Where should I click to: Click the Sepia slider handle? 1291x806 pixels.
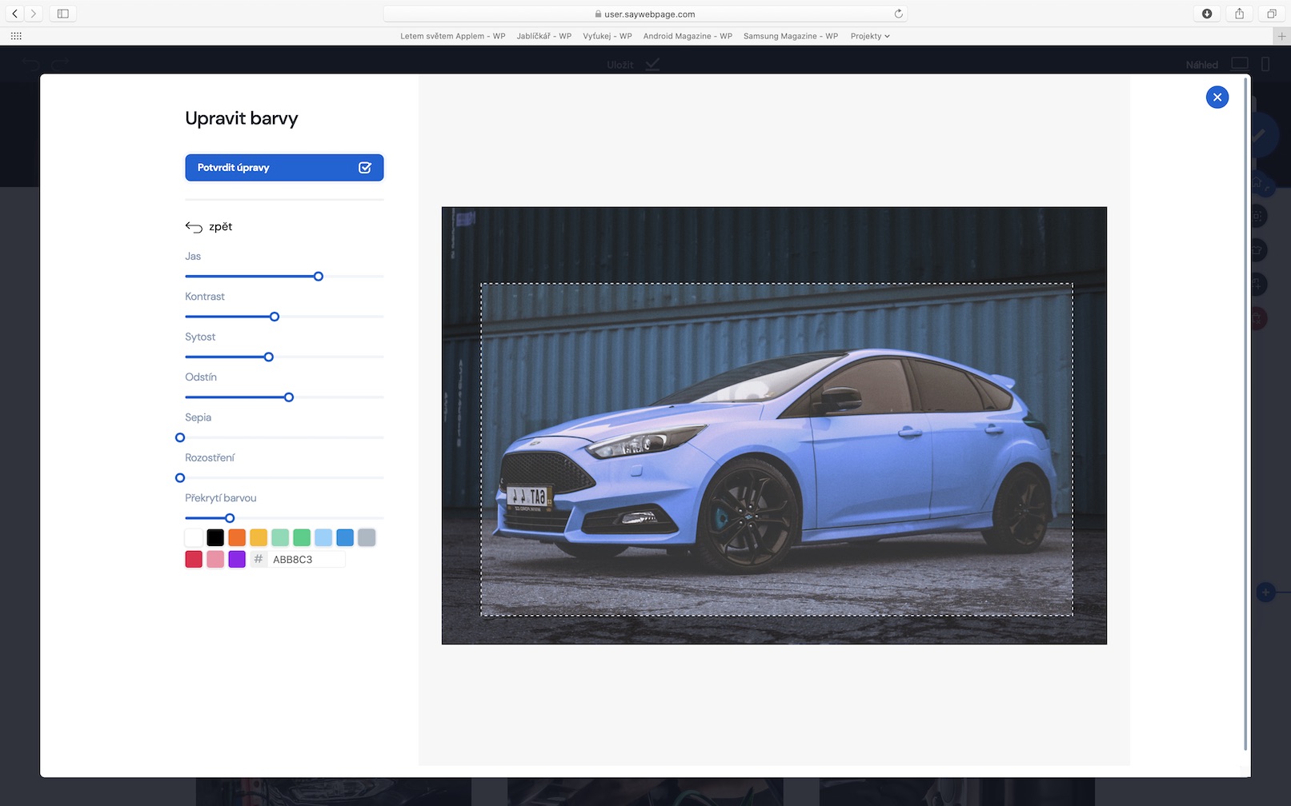(180, 437)
